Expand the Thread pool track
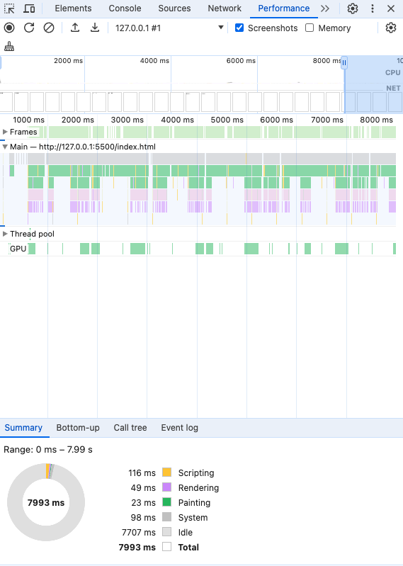Screen dimensions: 403x566 click(5, 234)
